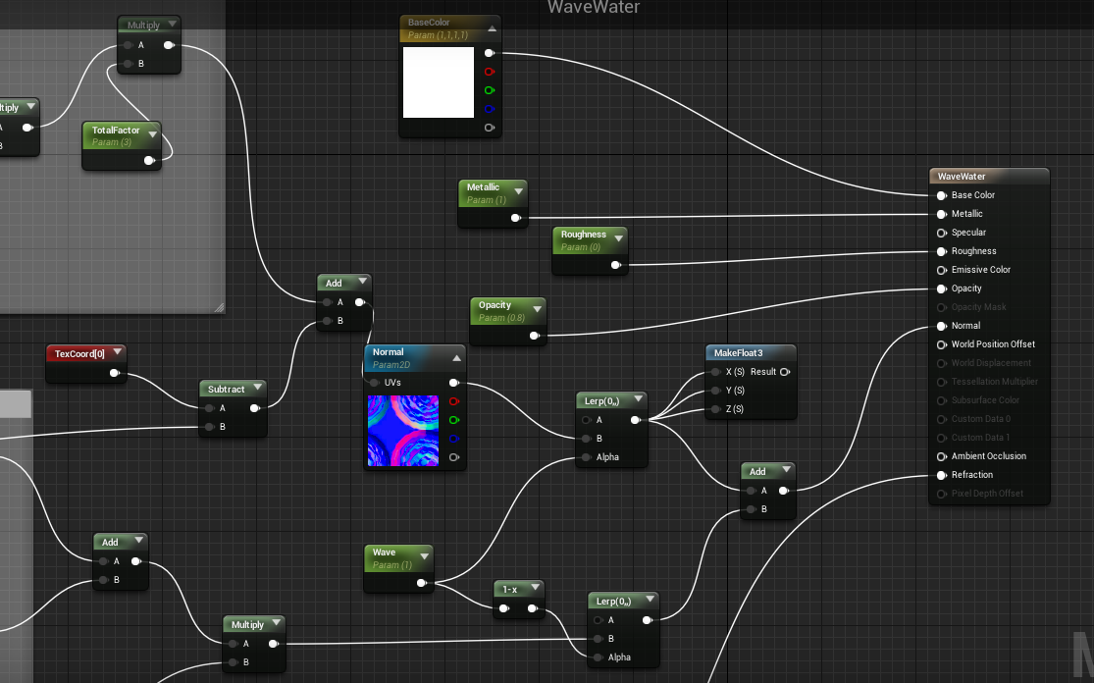Click the white BaseColor preview swatch
The height and width of the screenshot is (683, 1094).
point(439,82)
